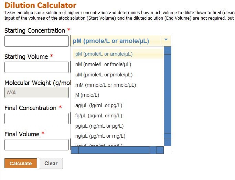Click into the Final Concentration field

36,118
